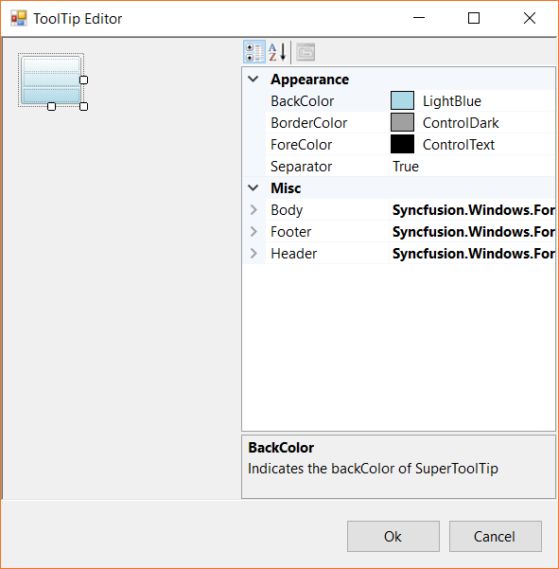This screenshot has width=559, height=569.
Task: Select the Separator True value field
Action: click(472, 167)
